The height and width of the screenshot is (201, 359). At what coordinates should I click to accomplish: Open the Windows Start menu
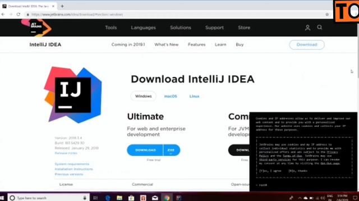2,198
